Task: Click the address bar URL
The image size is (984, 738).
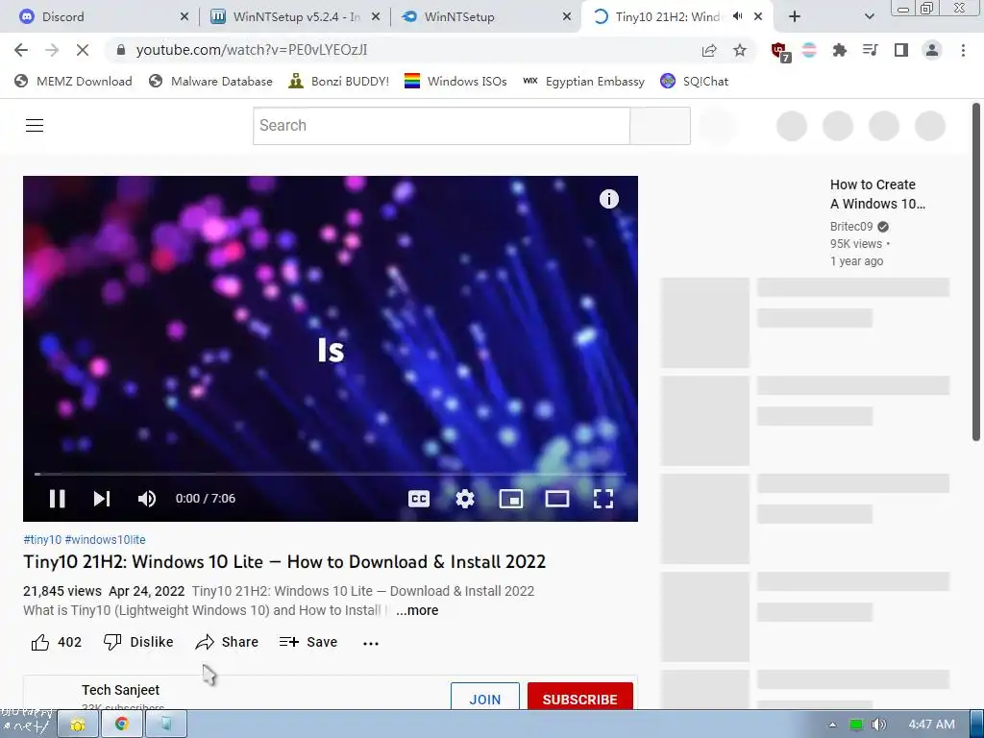Action: (x=252, y=50)
